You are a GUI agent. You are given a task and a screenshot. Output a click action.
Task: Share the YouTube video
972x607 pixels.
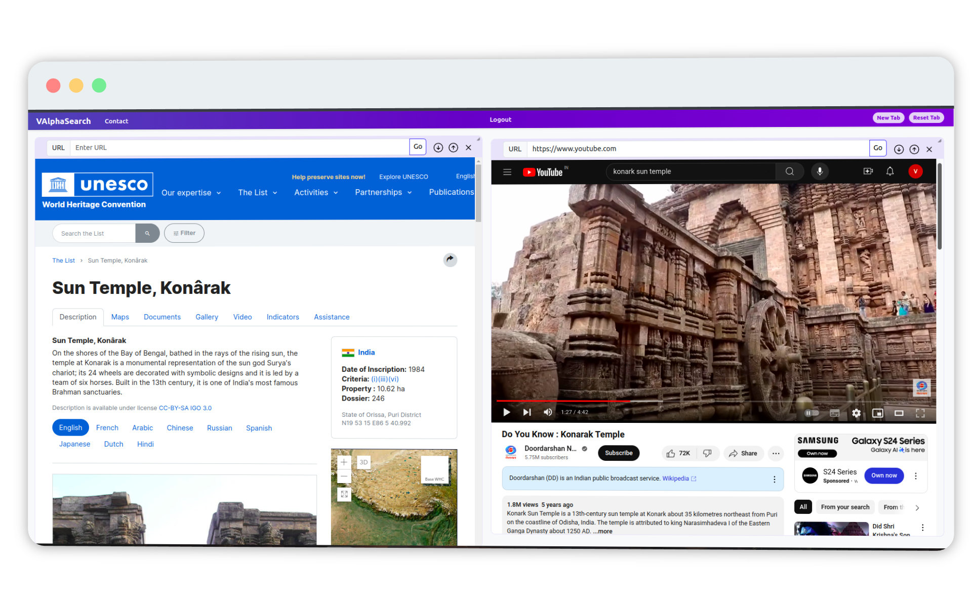[743, 453]
